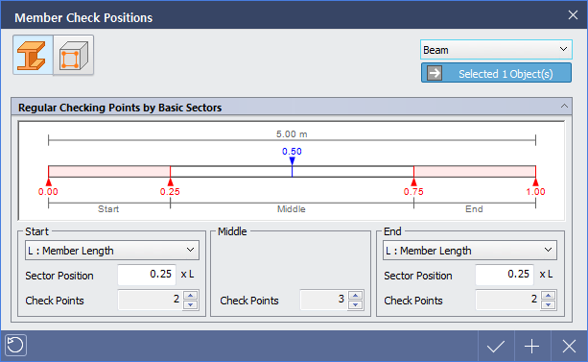Confirm with the checkmark icon
588x362 pixels.
coord(496,347)
